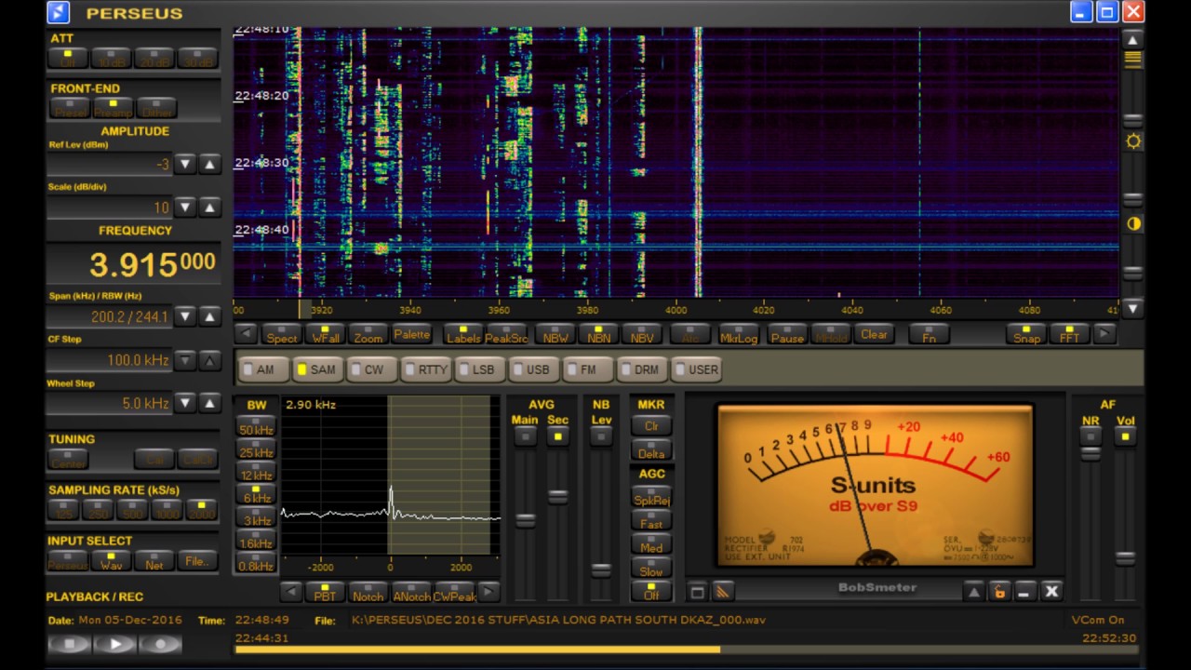Click the 4000 kHz signal on waterfall

click(698, 163)
